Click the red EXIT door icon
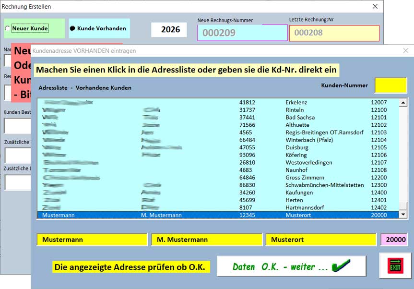This screenshot has width=414, height=289. (395, 266)
